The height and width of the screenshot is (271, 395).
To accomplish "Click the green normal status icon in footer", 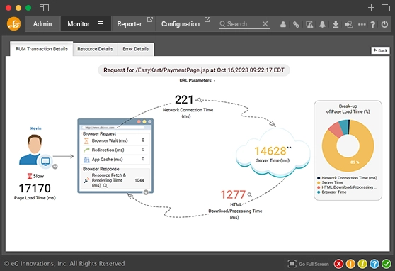I will coord(387,264).
